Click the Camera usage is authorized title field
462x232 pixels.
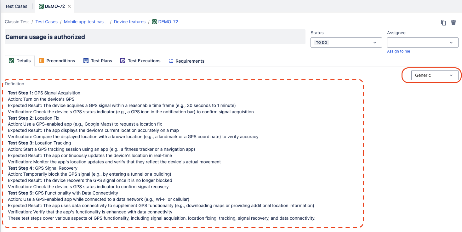pyautogui.click(x=155, y=37)
